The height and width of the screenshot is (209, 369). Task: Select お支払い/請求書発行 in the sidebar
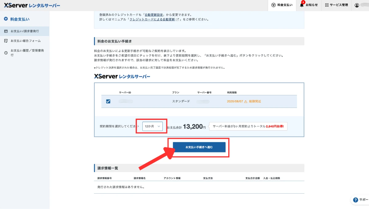(25, 31)
